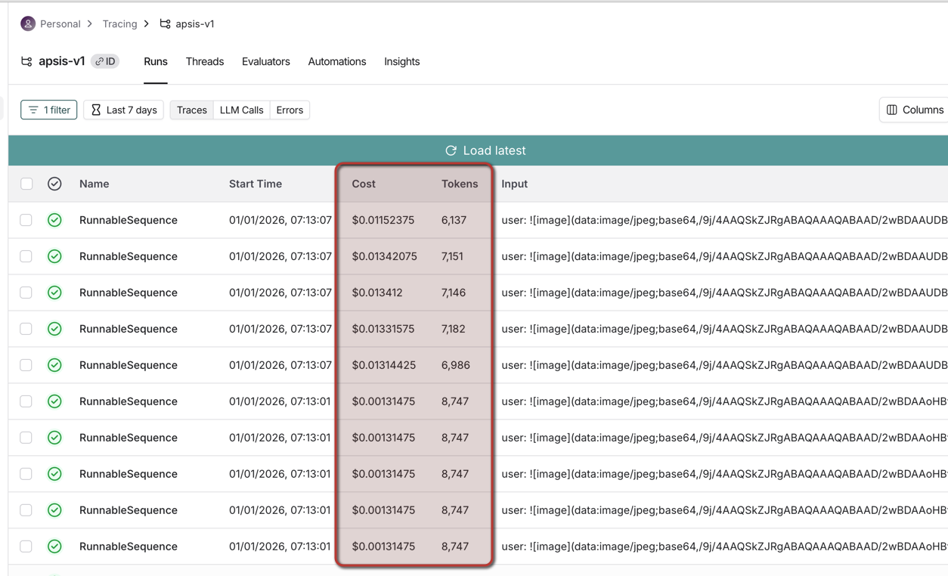This screenshot has height=576, width=948.
Task: Click the Personal workspace avatar icon
Action: 26,23
